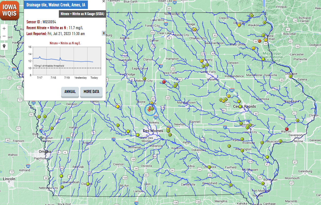Select yellow sensor near I-380 shield

[x=228, y=96]
